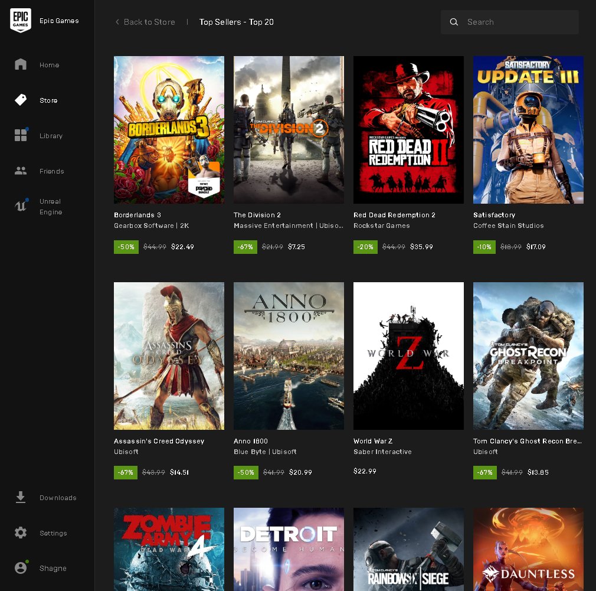Click the Shagne account name

point(53,568)
